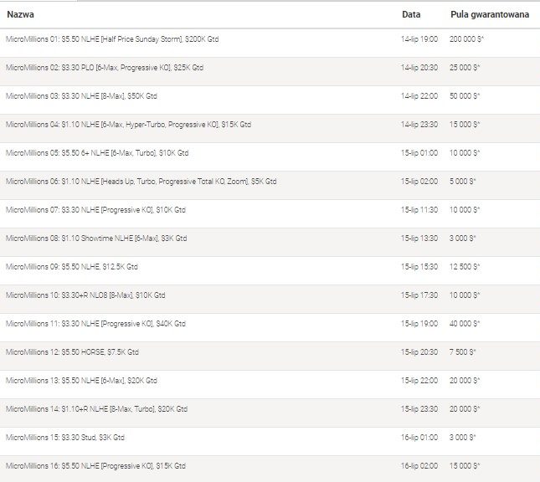This screenshot has height=482, width=540.
Task: Click the Nazwa column header
Action: [21, 14]
